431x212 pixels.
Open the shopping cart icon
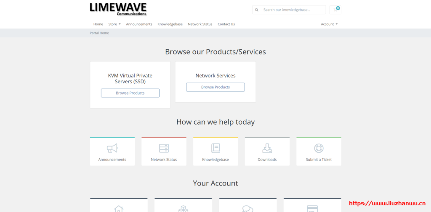pyautogui.click(x=335, y=10)
